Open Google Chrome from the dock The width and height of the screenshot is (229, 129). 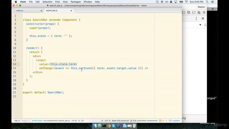tap(109, 126)
